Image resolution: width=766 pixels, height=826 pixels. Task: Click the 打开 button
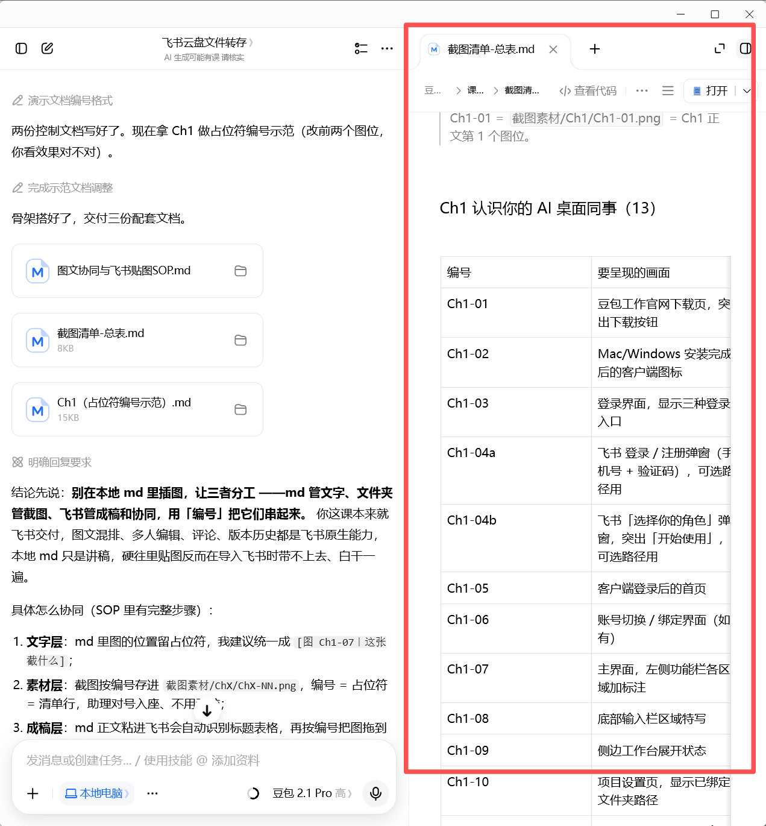click(x=710, y=90)
